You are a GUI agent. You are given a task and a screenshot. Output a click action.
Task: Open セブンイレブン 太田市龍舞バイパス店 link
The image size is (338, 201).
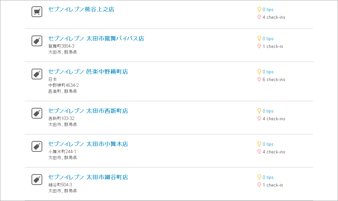click(x=96, y=38)
